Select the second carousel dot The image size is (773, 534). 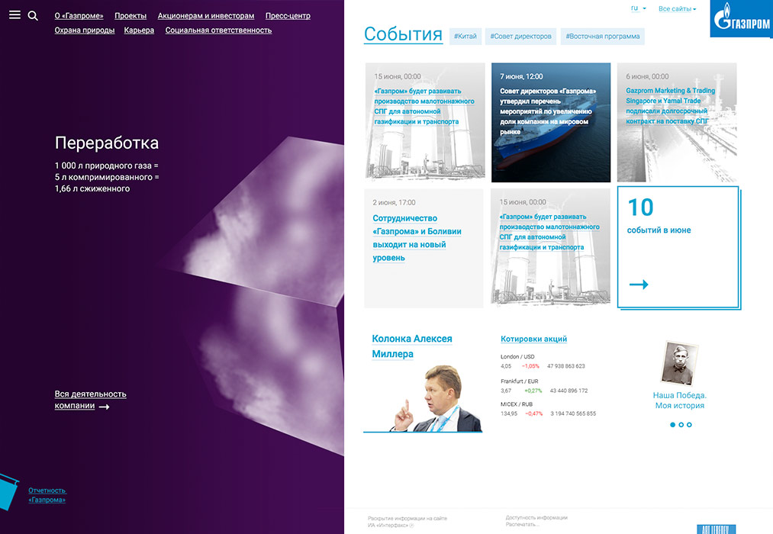pos(681,424)
